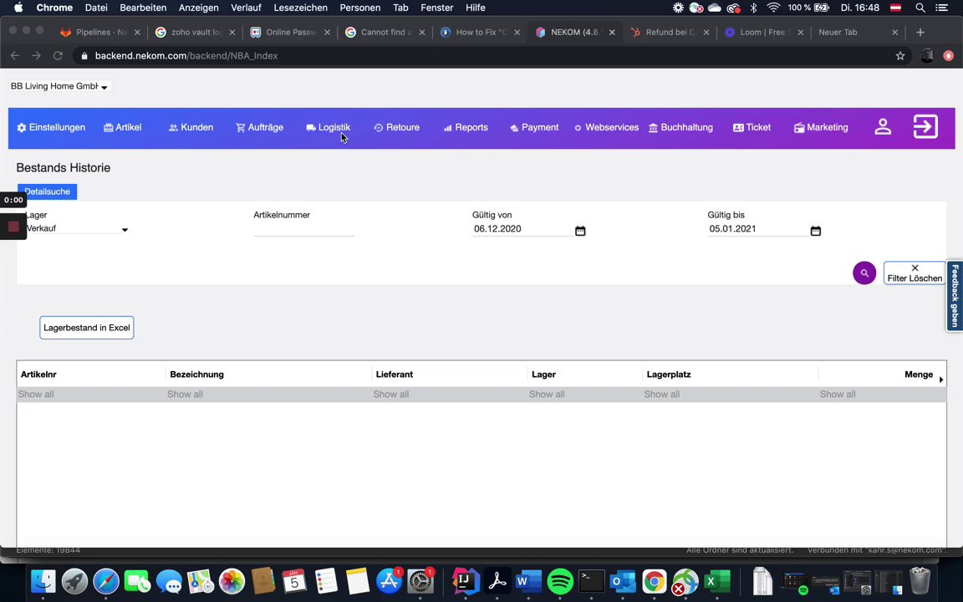Reload the page with the refresh icon

58,56
